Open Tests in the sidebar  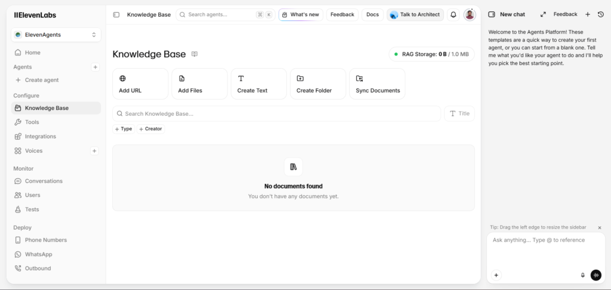(55, 209)
